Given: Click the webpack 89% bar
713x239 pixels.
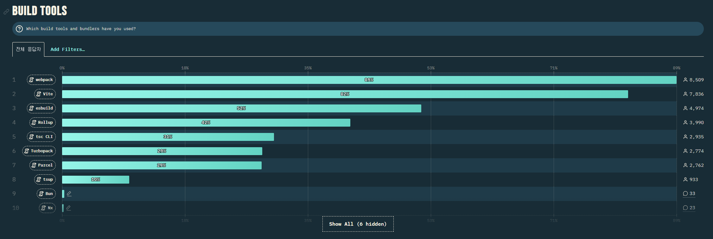Looking at the screenshot, I should (x=369, y=80).
